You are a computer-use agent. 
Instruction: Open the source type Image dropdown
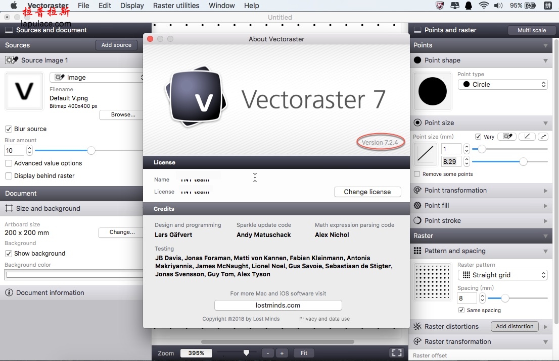(x=97, y=77)
